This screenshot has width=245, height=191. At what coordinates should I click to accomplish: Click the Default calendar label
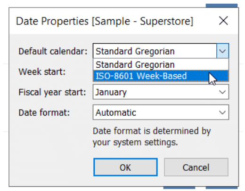(x=53, y=51)
